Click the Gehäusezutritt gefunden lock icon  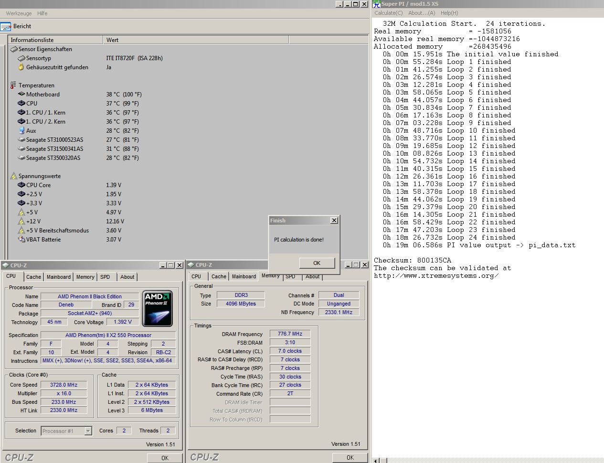[x=21, y=67]
